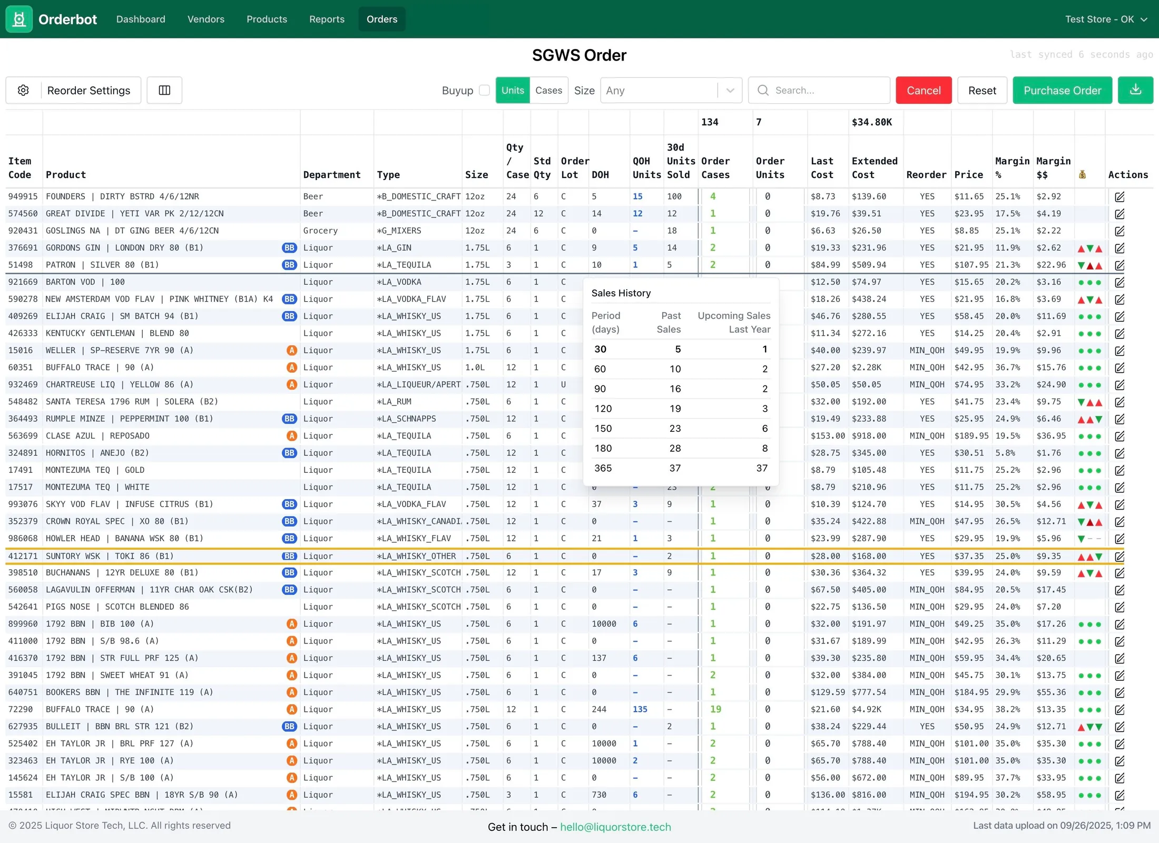Screen dimensions: 1159x843
Task: Click the $34.80K extended cost total
Action: (872, 122)
